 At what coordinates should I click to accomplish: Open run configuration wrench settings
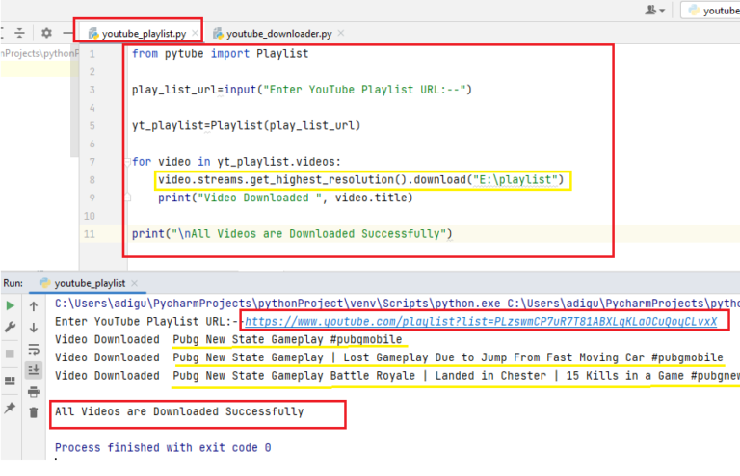click(x=10, y=327)
